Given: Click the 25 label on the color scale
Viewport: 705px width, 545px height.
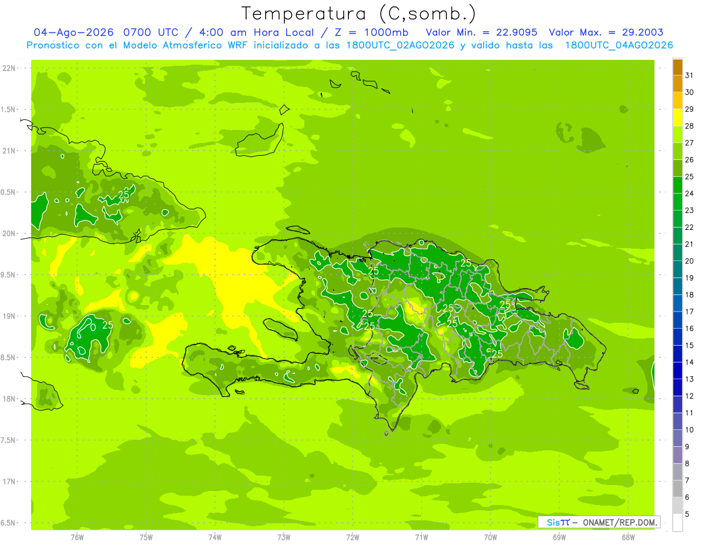Looking at the screenshot, I should point(689,176).
